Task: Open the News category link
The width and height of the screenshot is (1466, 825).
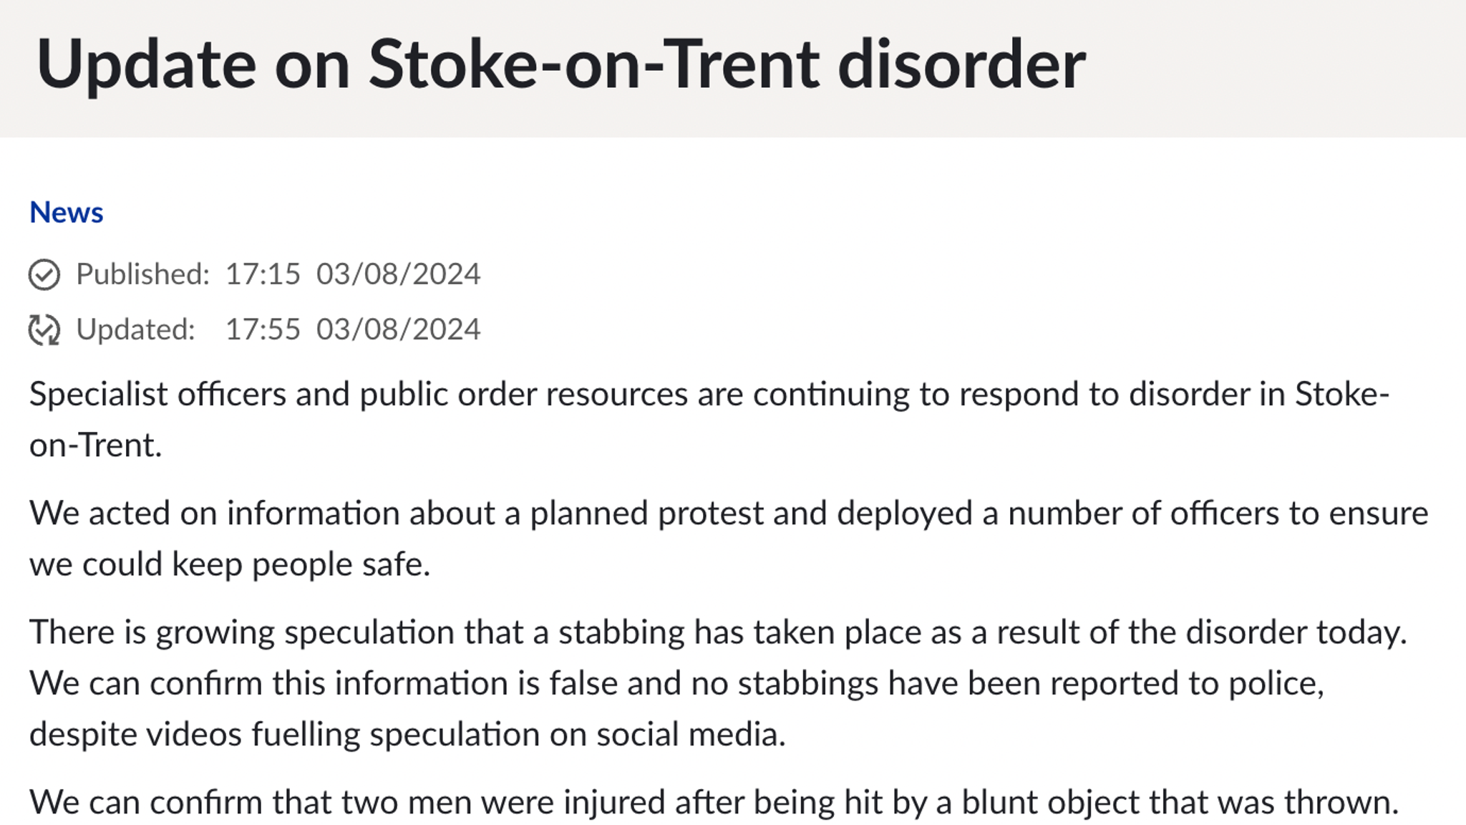Action: pos(66,213)
